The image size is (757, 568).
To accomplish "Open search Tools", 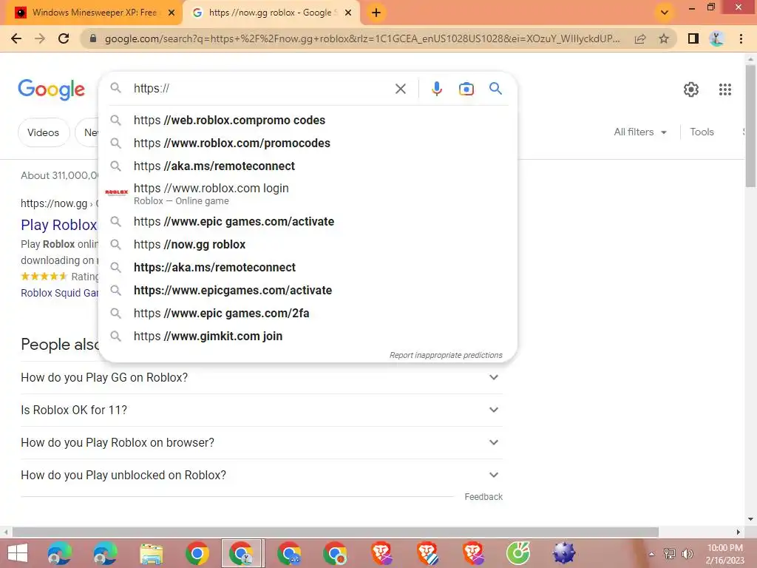I will (x=702, y=132).
